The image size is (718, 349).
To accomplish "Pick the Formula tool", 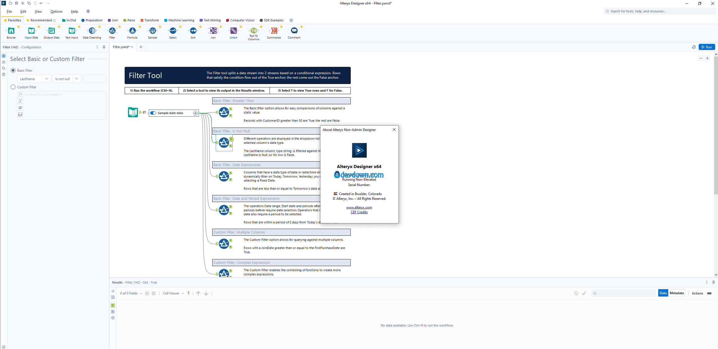I will coord(133,31).
